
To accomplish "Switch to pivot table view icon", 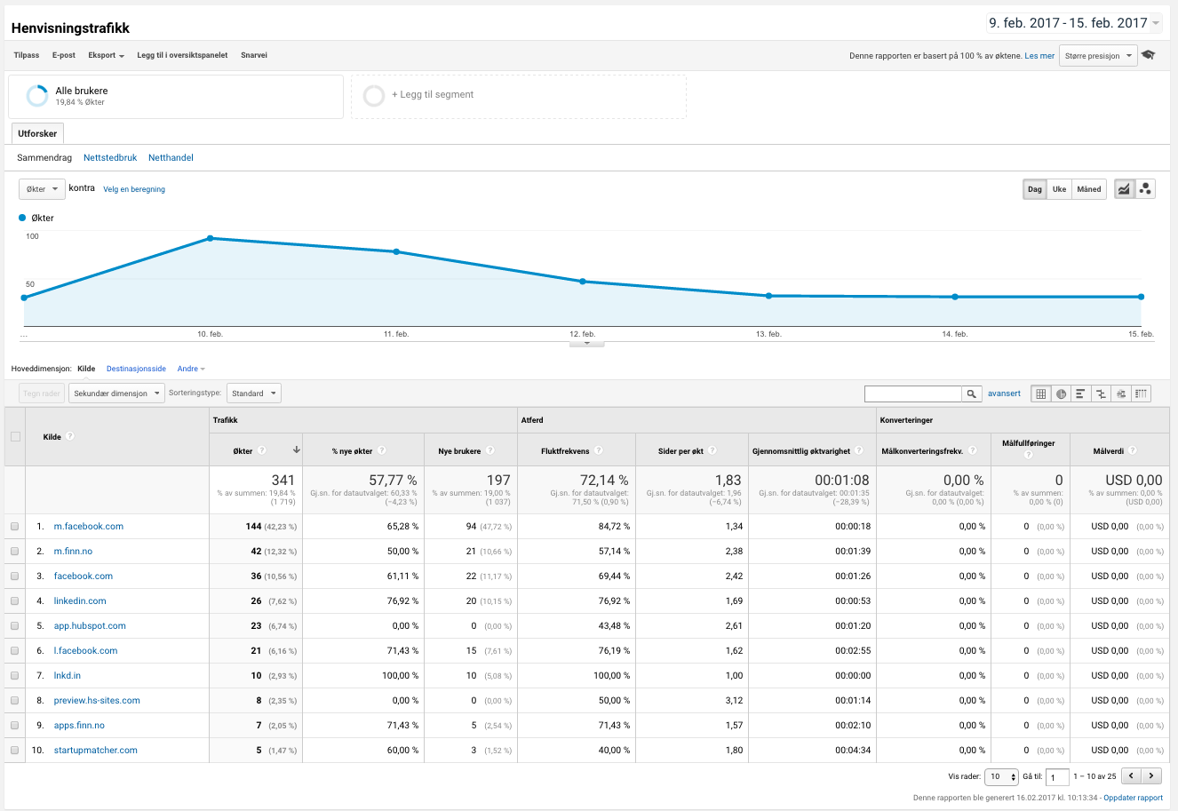I will pos(1141,394).
